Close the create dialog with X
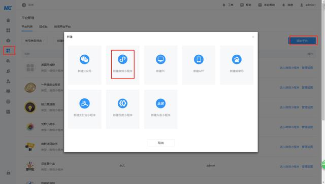Viewport: 325px width, 184px height. click(x=253, y=37)
